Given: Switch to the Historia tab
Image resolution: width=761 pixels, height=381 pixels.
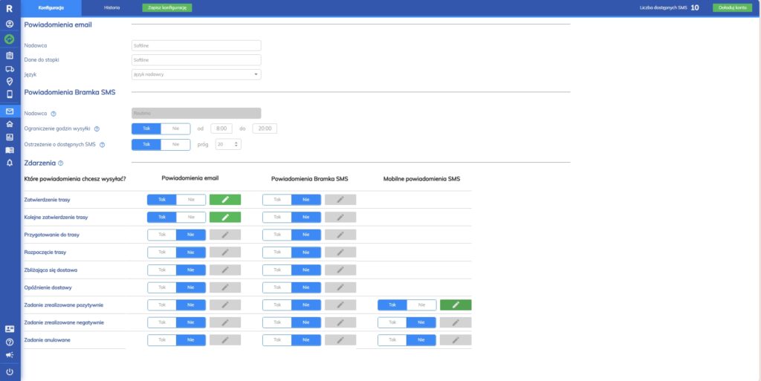Looking at the screenshot, I should tap(112, 7).
